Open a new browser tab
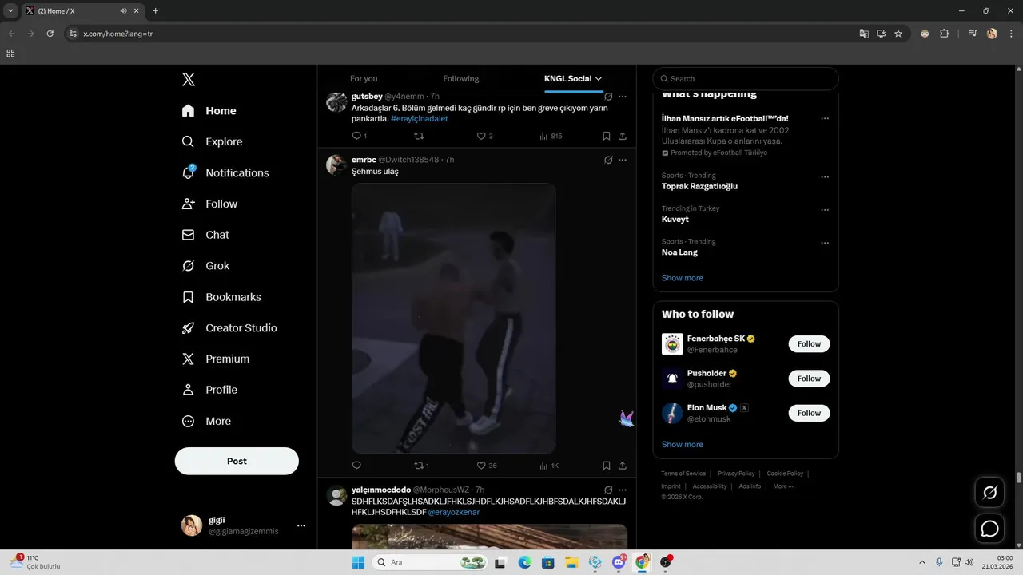1023x575 pixels. (x=155, y=10)
